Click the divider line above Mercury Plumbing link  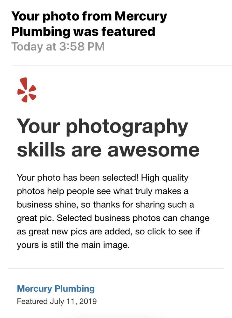click(x=116, y=268)
